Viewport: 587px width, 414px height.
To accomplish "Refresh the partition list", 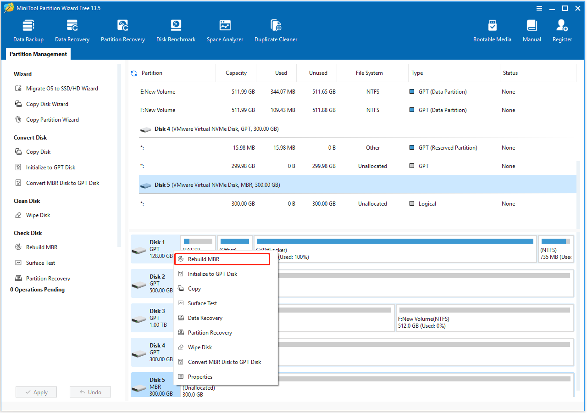I will click(x=134, y=73).
